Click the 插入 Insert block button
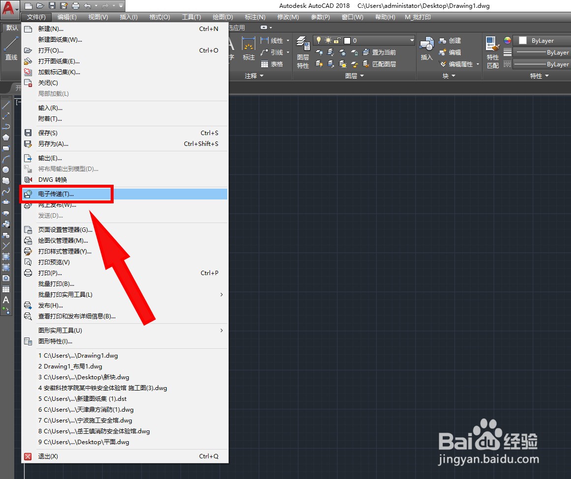The height and width of the screenshot is (479, 571). click(x=427, y=48)
